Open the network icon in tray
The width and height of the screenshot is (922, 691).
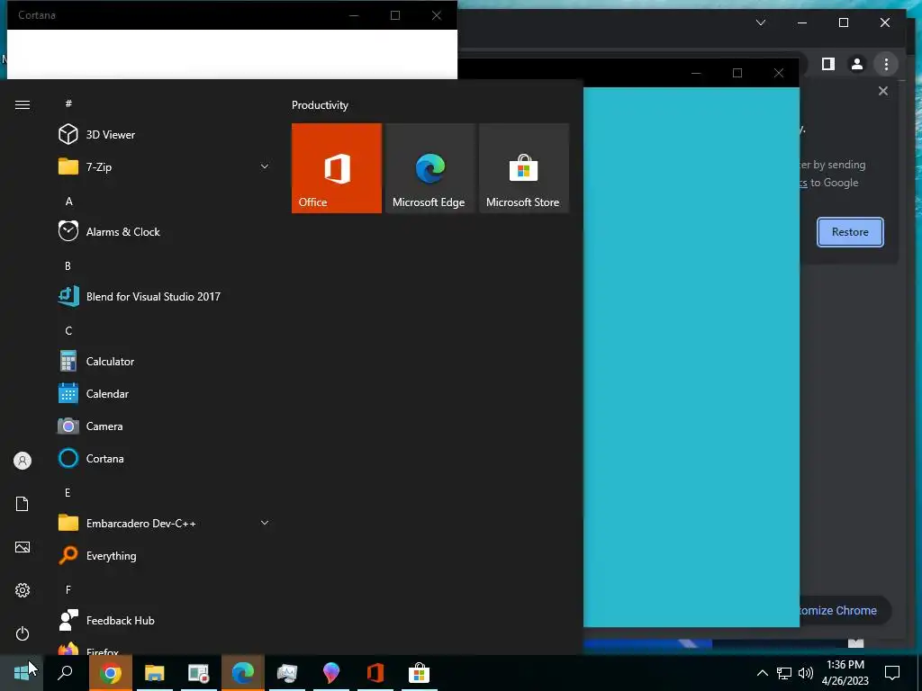pos(784,673)
